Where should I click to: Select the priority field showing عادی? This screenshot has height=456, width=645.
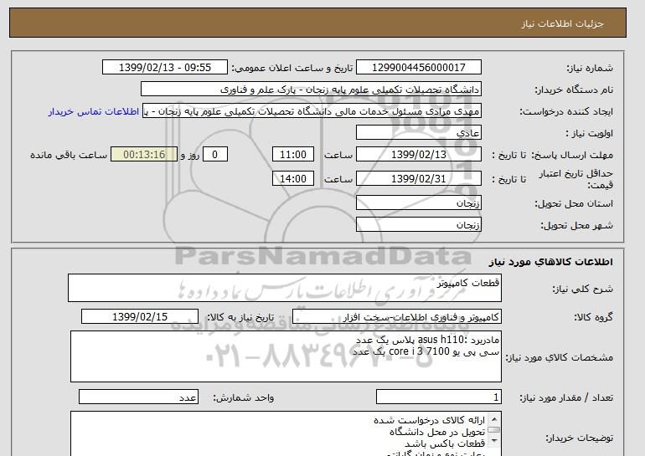pos(418,133)
